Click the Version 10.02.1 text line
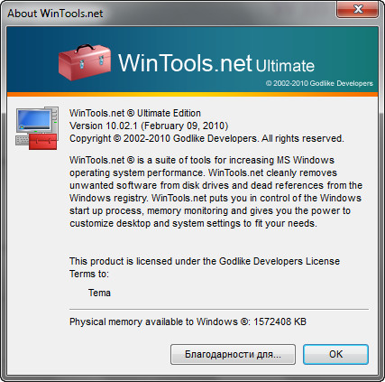Screen dimensions: 385x382 (x=149, y=126)
